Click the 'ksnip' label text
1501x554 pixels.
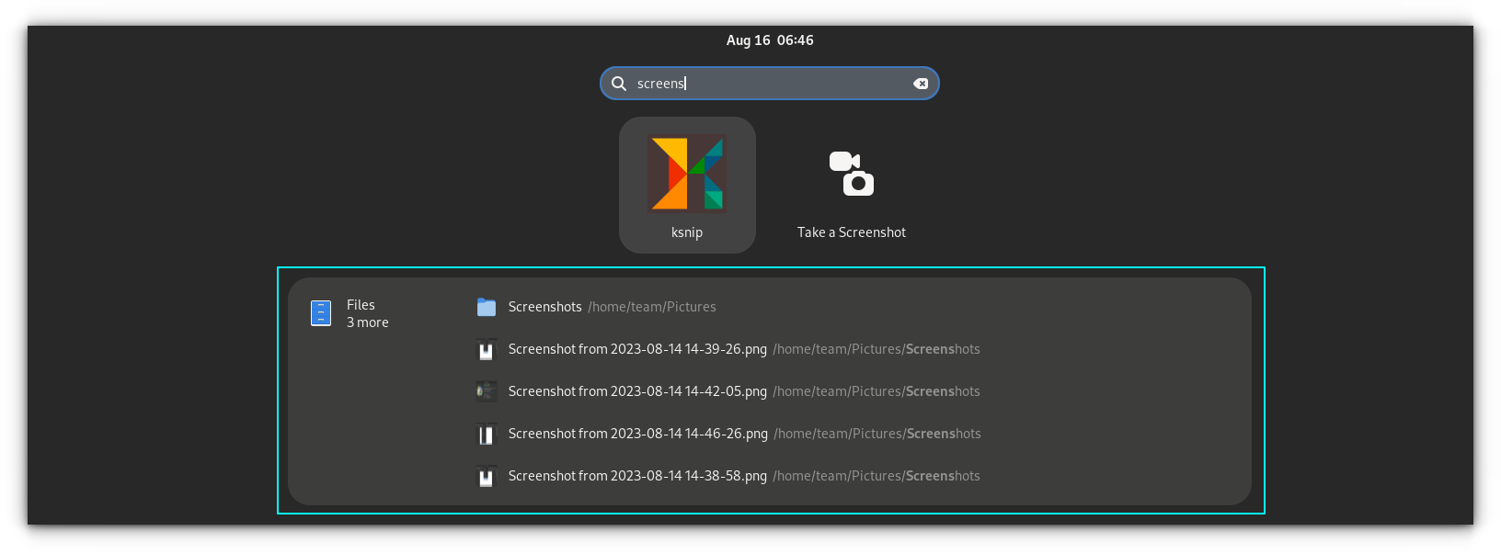(687, 232)
